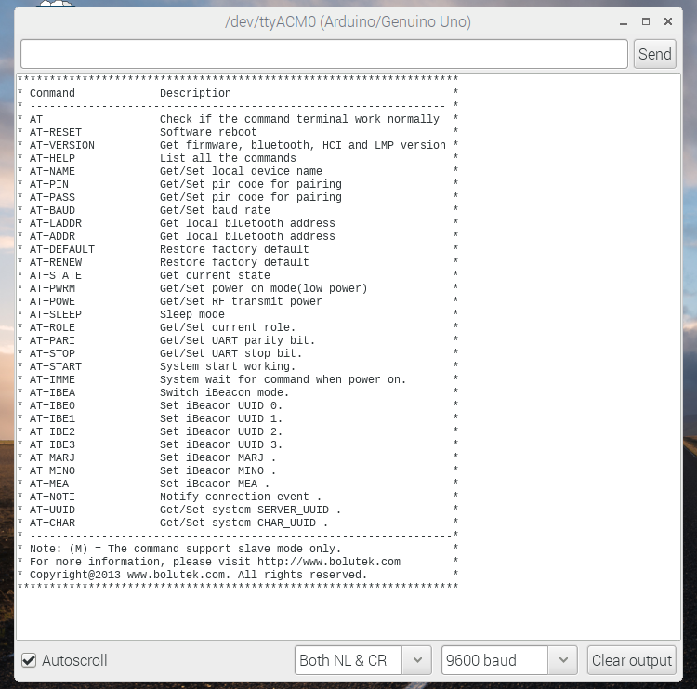This screenshot has width=697, height=689.
Task: Click the AT+IMME command text
Action: pos(52,380)
